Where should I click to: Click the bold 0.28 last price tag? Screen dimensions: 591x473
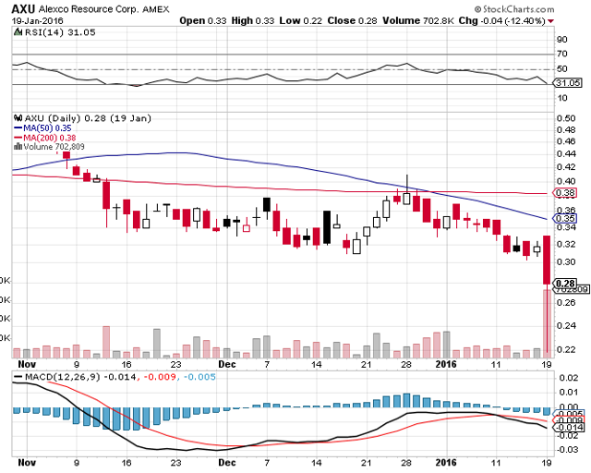(x=565, y=284)
